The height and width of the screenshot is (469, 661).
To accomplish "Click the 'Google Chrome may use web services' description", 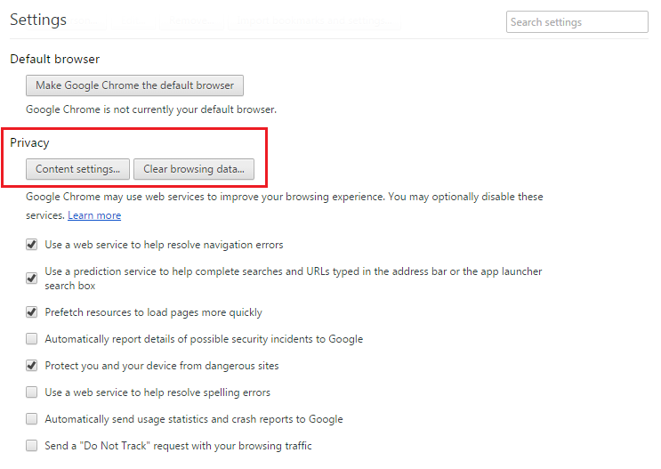I will (x=285, y=206).
